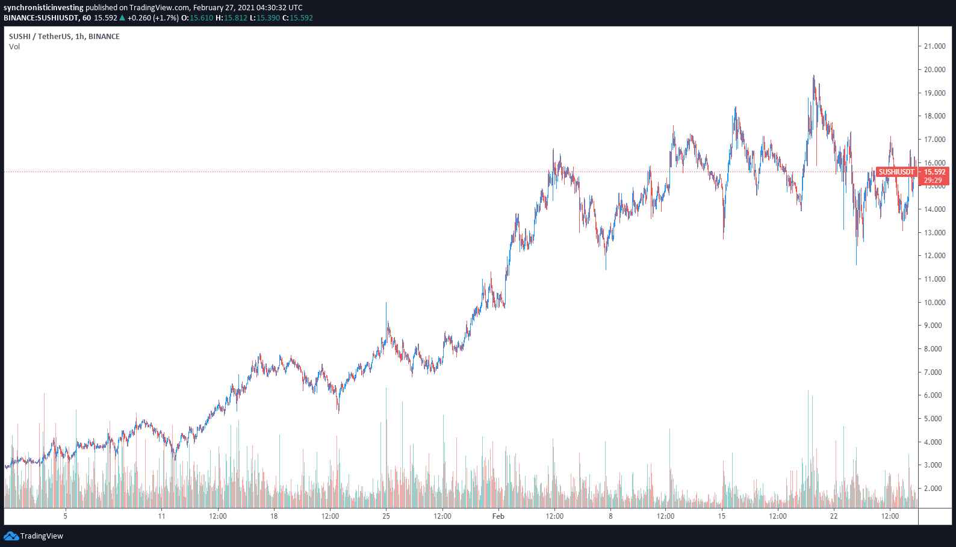Click date label 5 on the time axis

(x=66, y=516)
